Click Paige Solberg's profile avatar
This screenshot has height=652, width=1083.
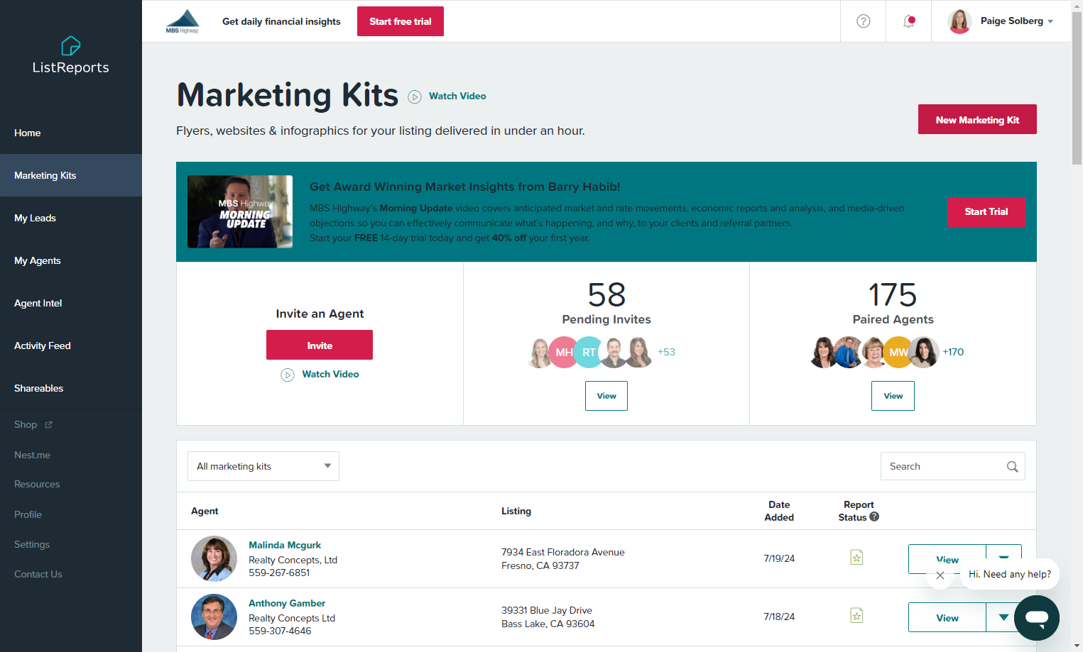pos(959,21)
